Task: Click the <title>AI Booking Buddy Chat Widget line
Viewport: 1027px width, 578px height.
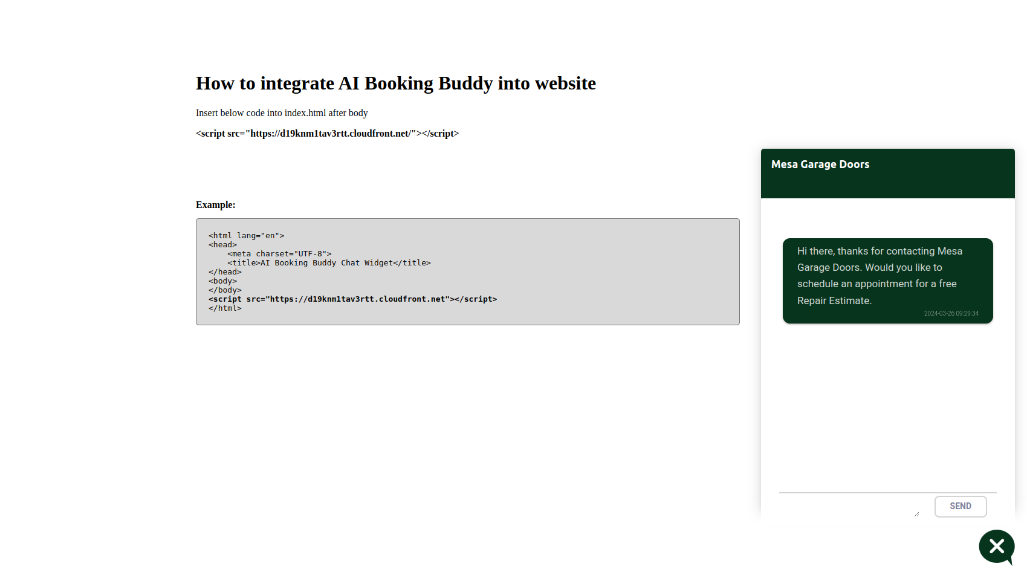Action: (329, 263)
